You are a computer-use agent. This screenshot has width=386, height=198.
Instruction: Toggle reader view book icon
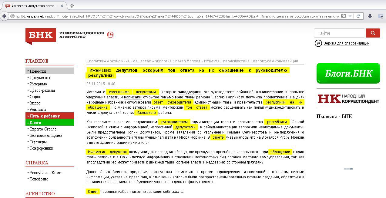pos(344,16)
